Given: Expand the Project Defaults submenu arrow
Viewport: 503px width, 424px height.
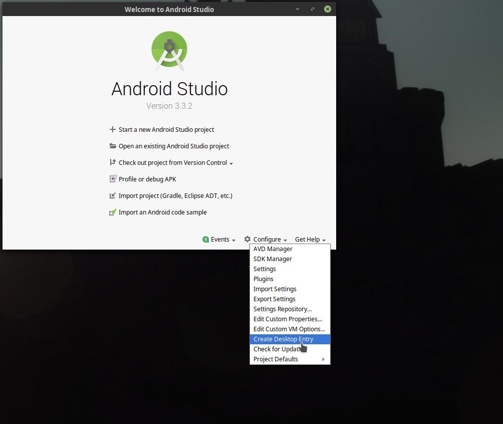Looking at the screenshot, I should coord(324,359).
